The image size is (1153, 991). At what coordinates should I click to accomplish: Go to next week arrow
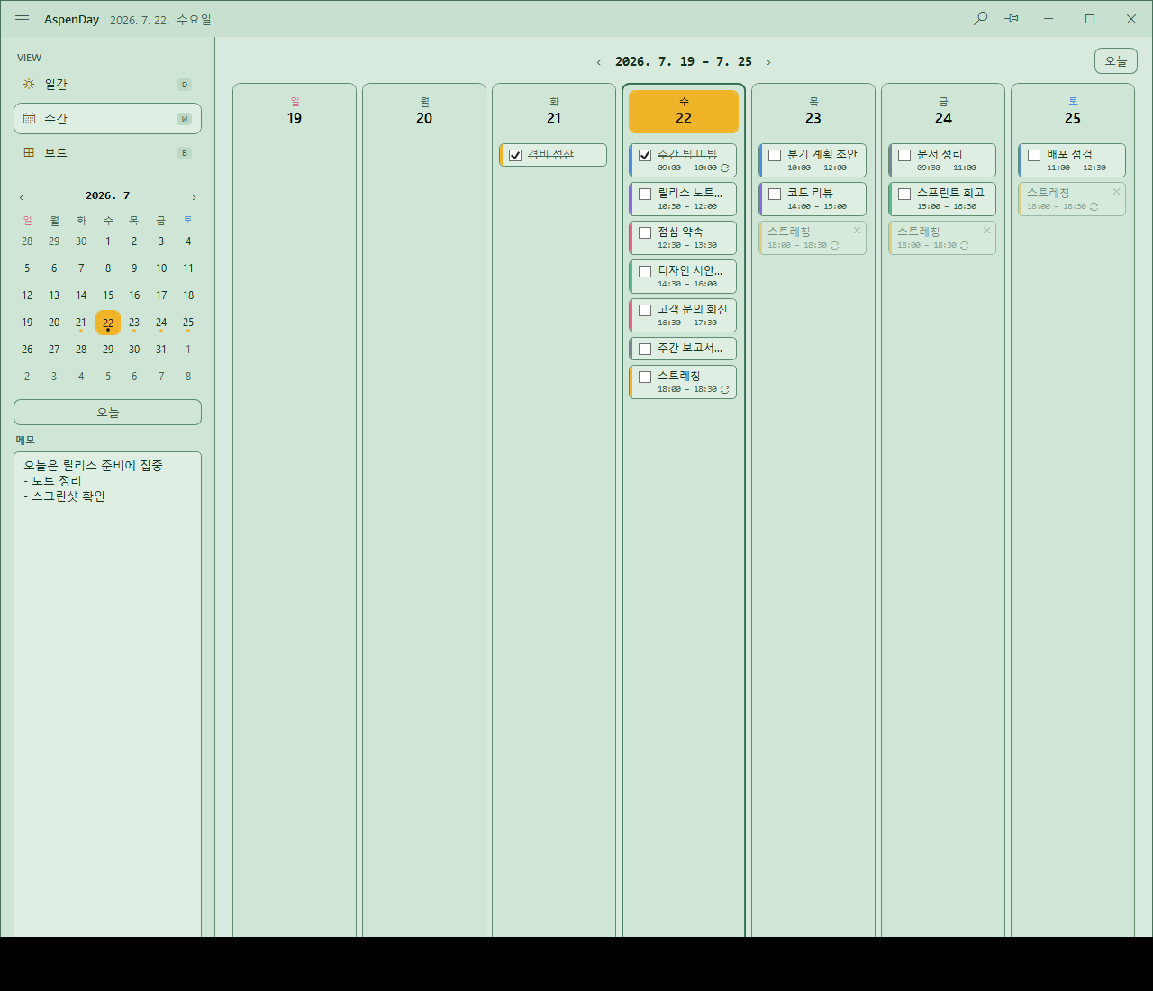(768, 62)
